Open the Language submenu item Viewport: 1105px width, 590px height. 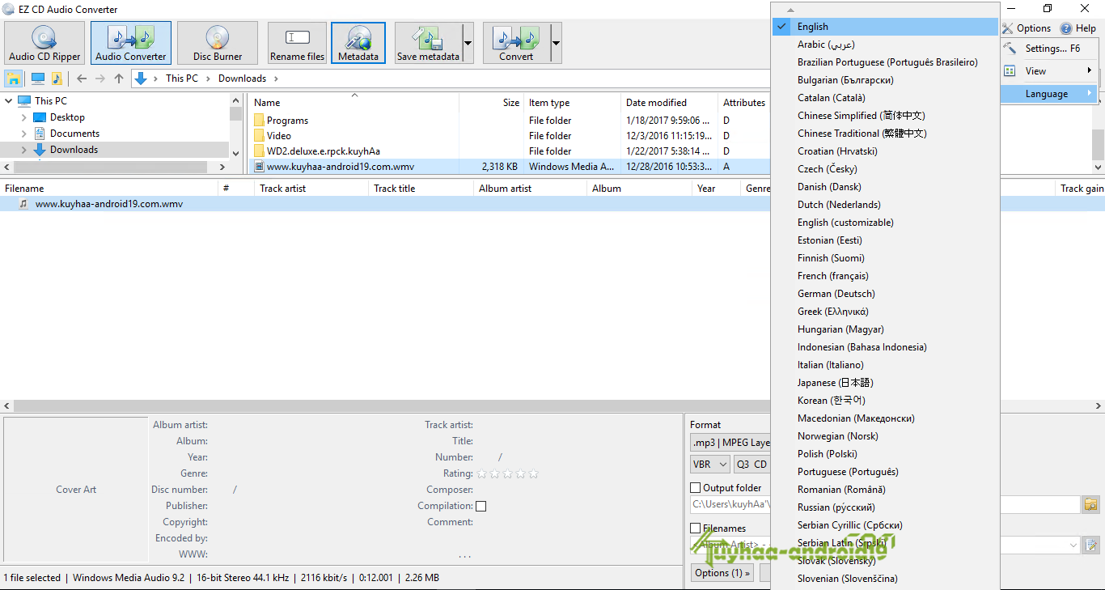pyautogui.click(x=1048, y=94)
